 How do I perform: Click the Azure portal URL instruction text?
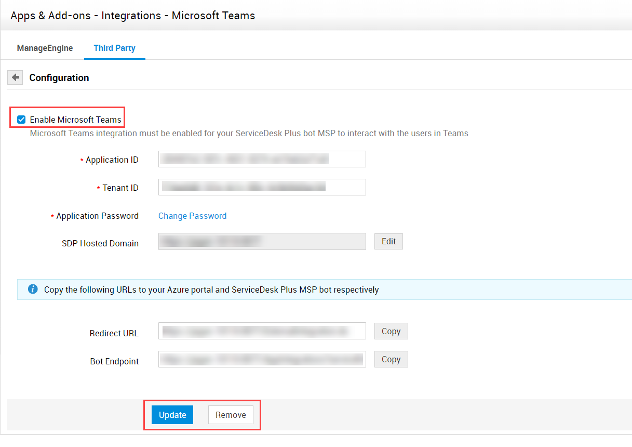[211, 290]
